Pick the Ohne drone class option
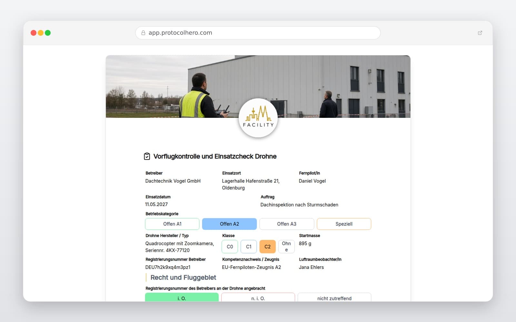This screenshot has height=322, width=516. (x=286, y=247)
